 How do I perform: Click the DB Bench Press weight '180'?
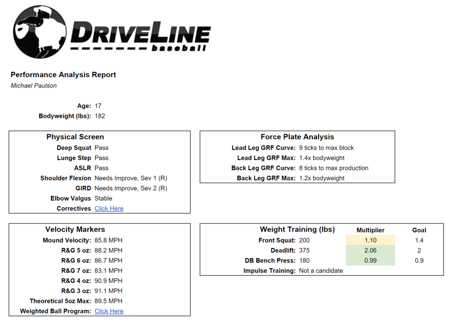[304, 261]
